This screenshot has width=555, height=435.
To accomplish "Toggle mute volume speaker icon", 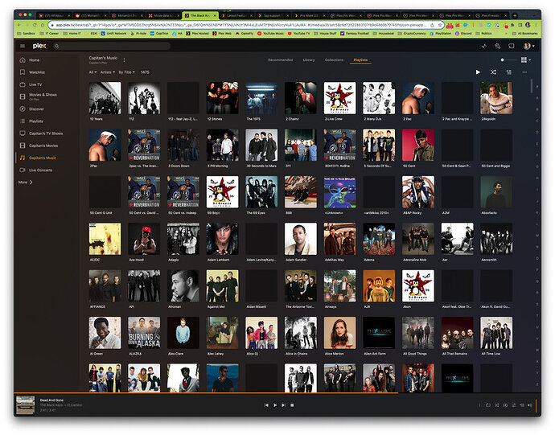I will tap(530, 405).
